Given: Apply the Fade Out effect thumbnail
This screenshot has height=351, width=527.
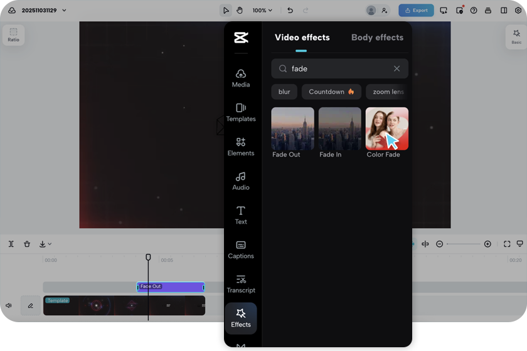Looking at the screenshot, I should pos(292,128).
